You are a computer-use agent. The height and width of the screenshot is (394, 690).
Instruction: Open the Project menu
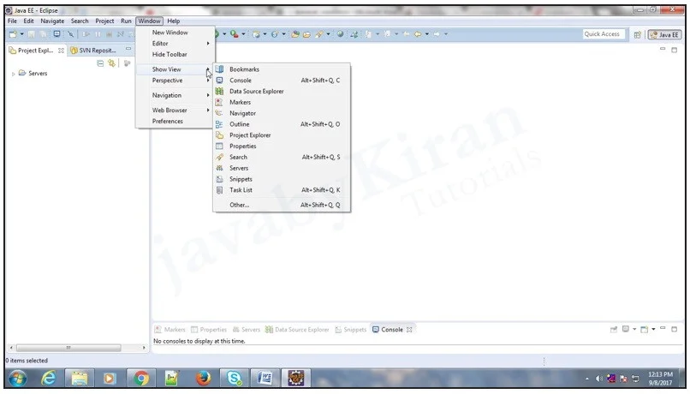point(104,21)
